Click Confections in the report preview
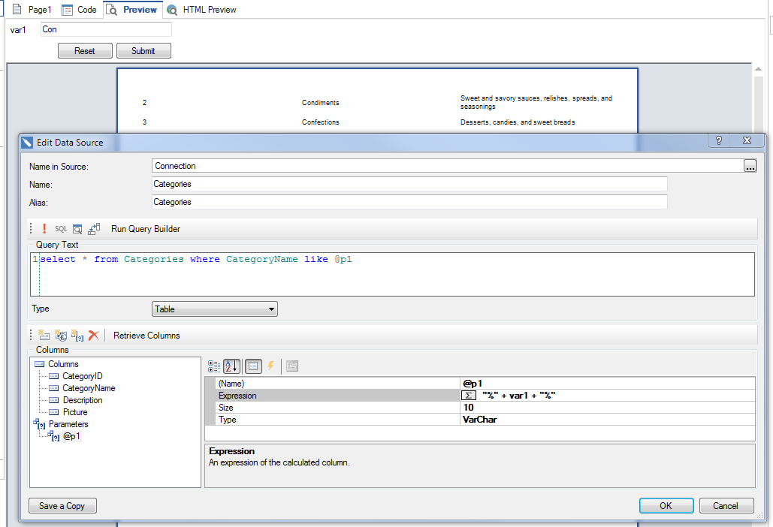Image resolution: width=773 pixels, height=527 pixels. [x=321, y=122]
